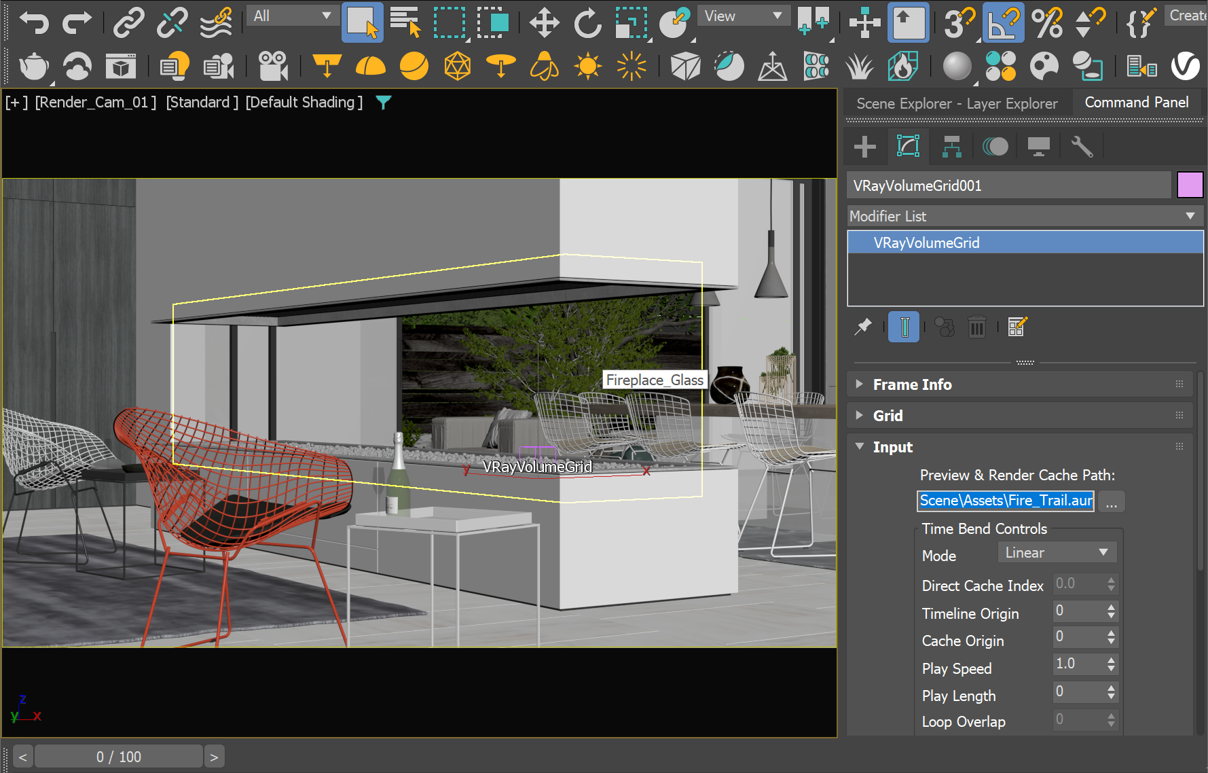Toggle the pin stack button
The image size is (1208, 773).
(863, 327)
